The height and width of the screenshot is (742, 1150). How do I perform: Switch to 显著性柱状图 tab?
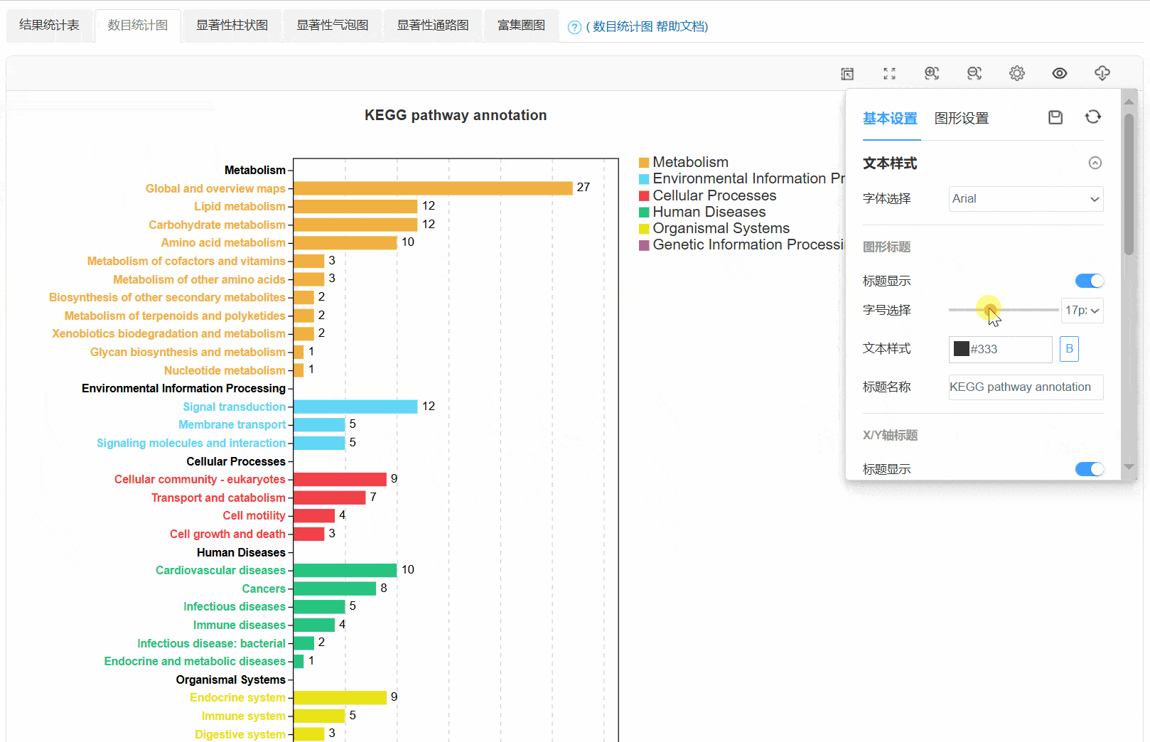click(232, 26)
